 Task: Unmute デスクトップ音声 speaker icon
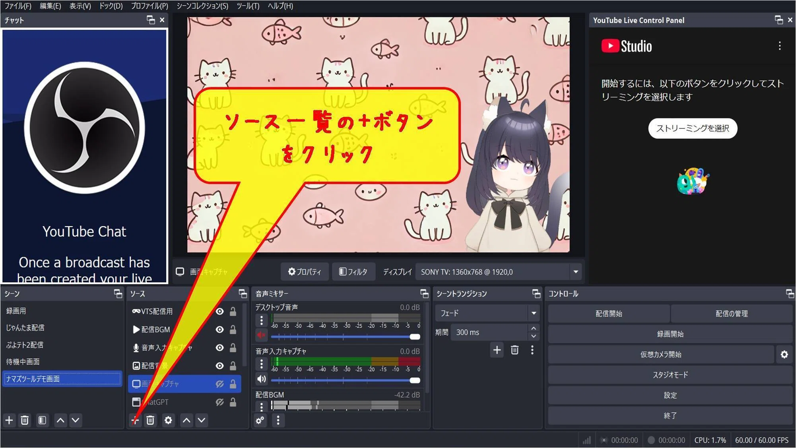pos(261,336)
